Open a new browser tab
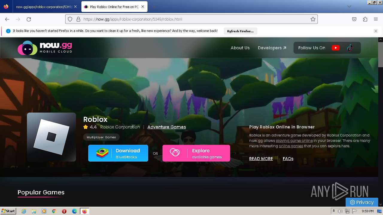Screen dimensions: 383x215 click(154, 7)
